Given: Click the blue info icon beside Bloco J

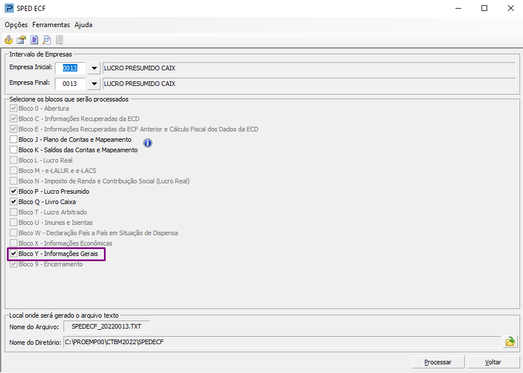Looking at the screenshot, I should (148, 143).
